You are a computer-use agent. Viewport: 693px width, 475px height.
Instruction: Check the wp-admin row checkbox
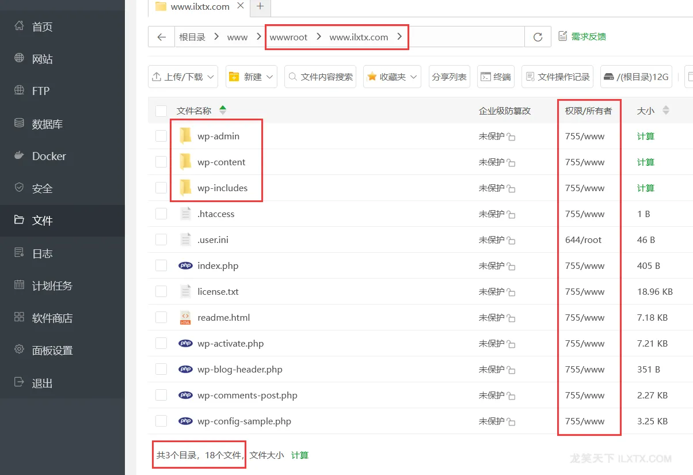click(161, 136)
